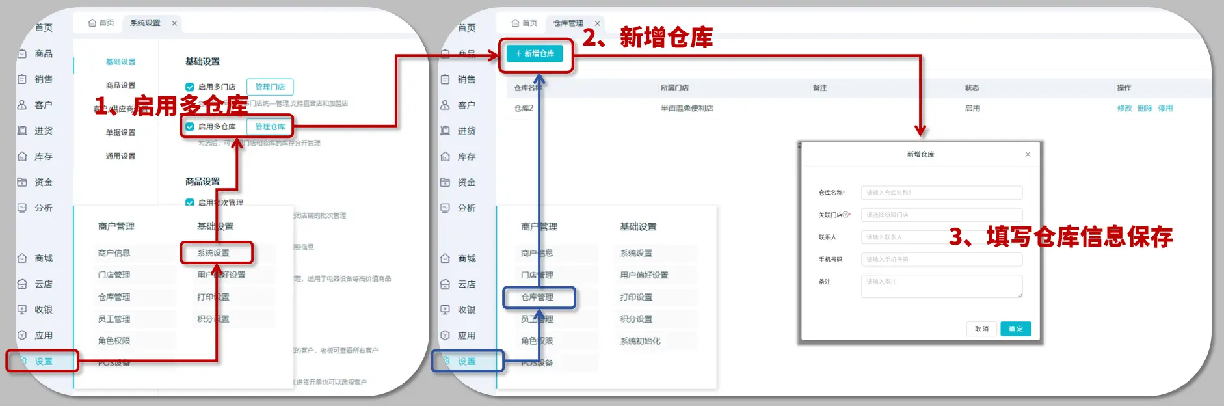Click the 管理仓库 button
The width and height of the screenshot is (1224, 406).
click(x=270, y=127)
